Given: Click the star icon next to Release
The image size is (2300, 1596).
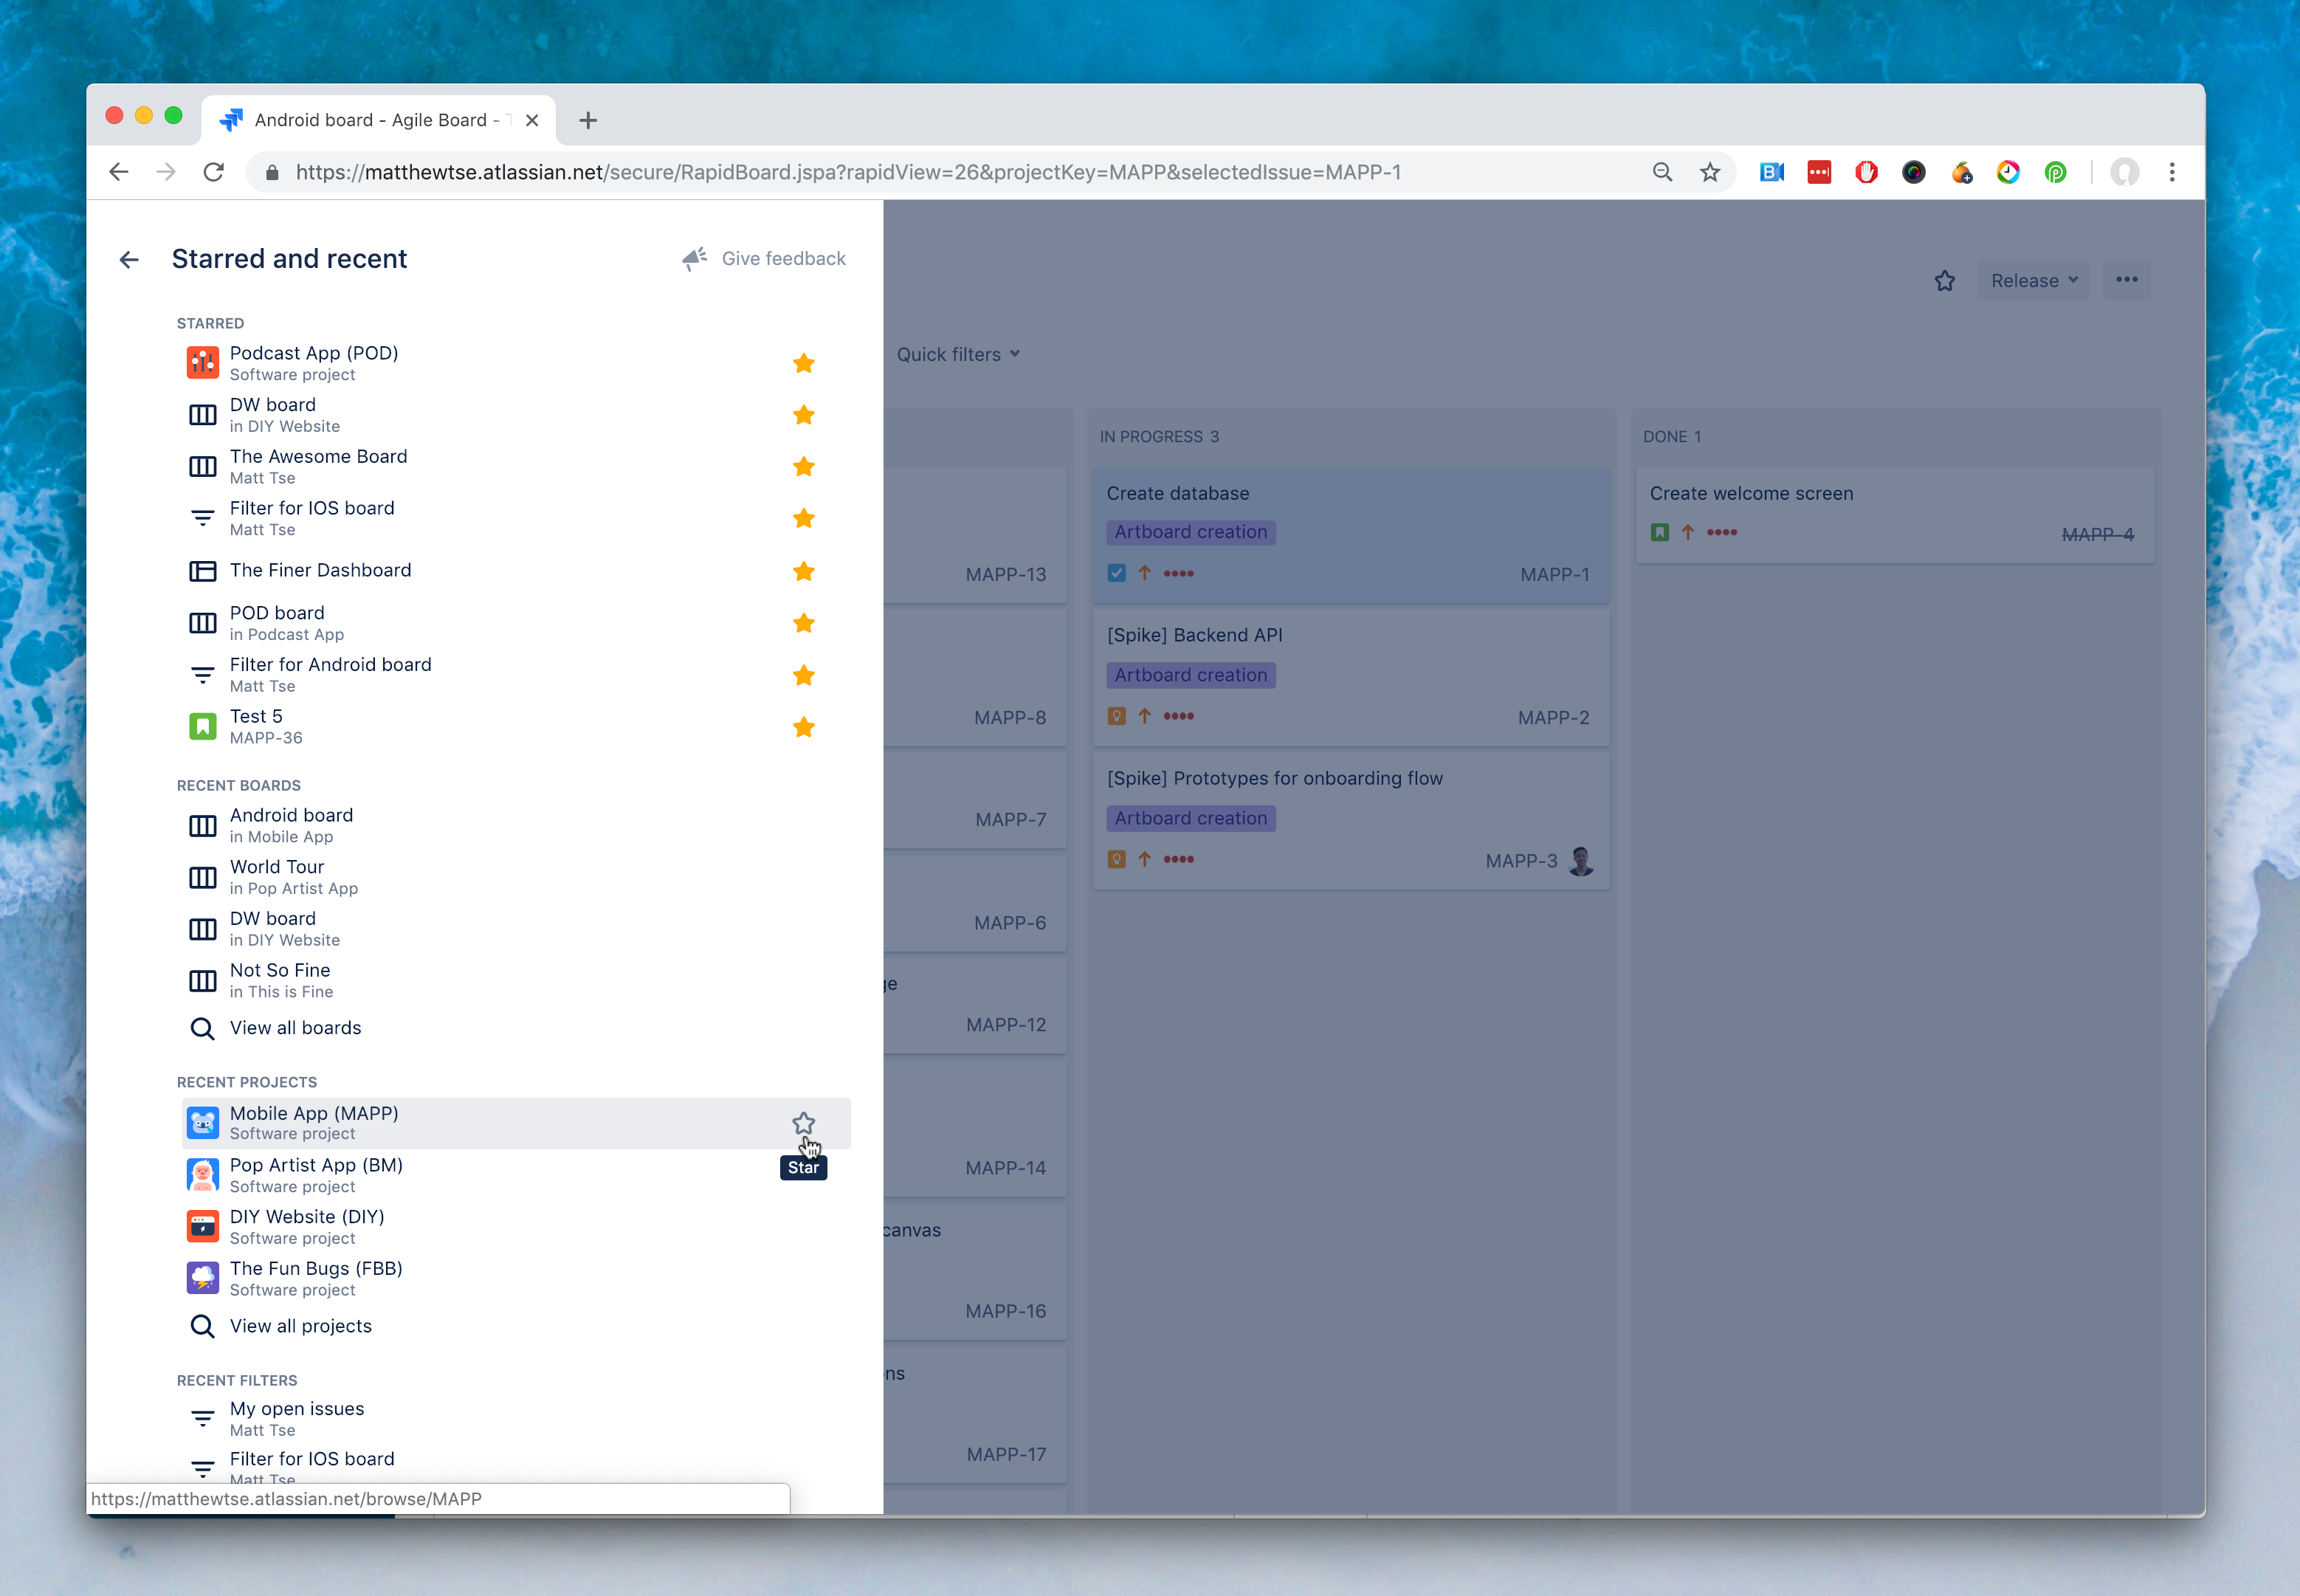Looking at the screenshot, I should coord(1944,281).
